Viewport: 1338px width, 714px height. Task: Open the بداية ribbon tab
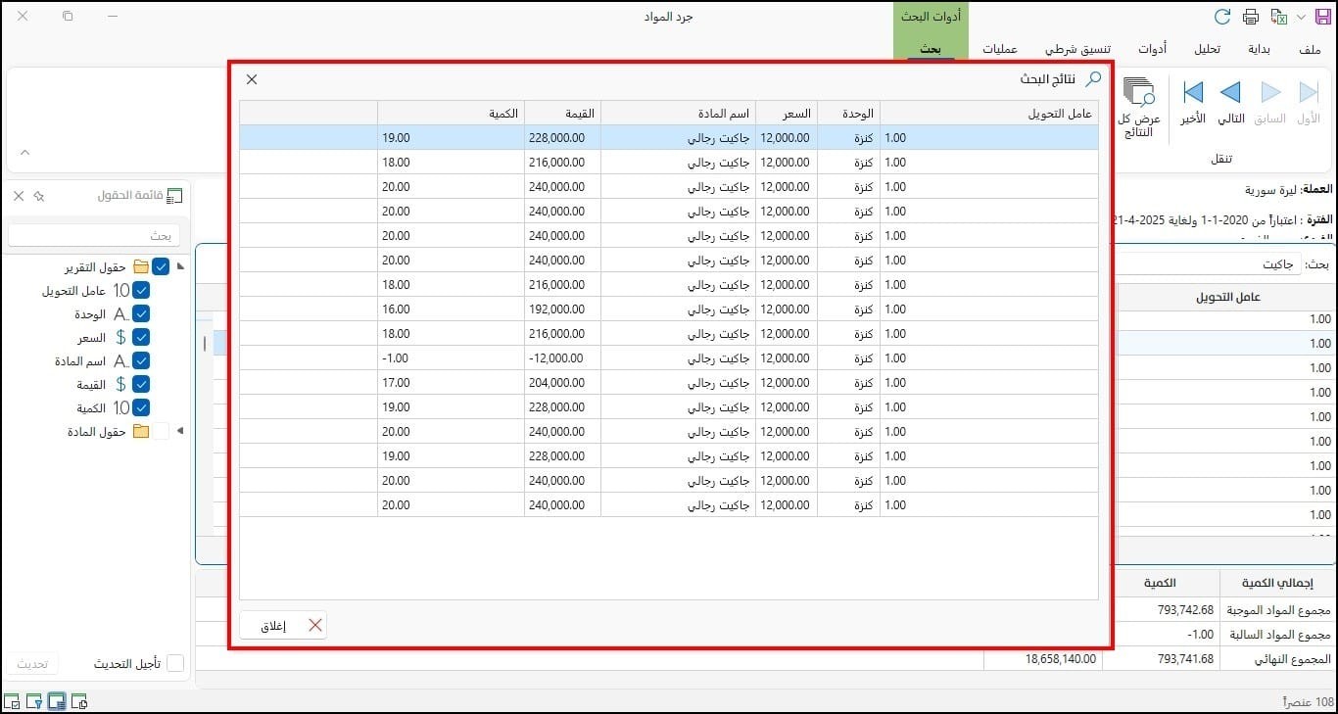(x=1259, y=49)
